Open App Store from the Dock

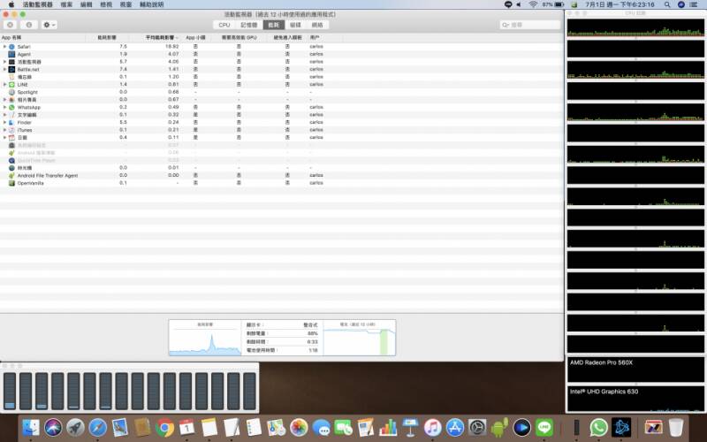point(455,427)
